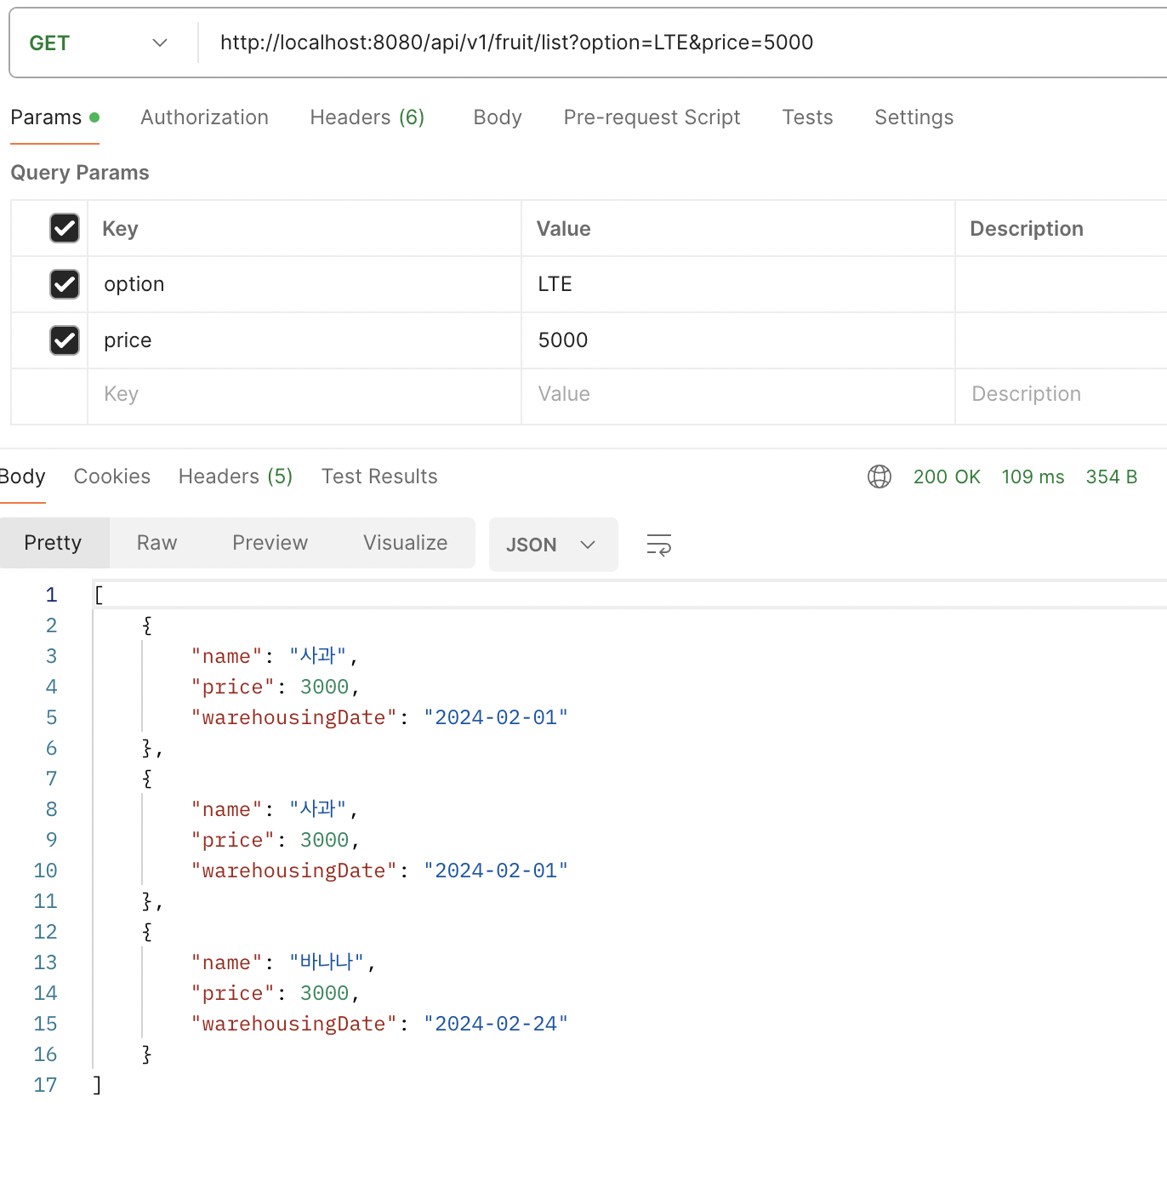Click line number 1 in response
This screenshot has height=1193, width=1167.
click(x=52, y=595)
